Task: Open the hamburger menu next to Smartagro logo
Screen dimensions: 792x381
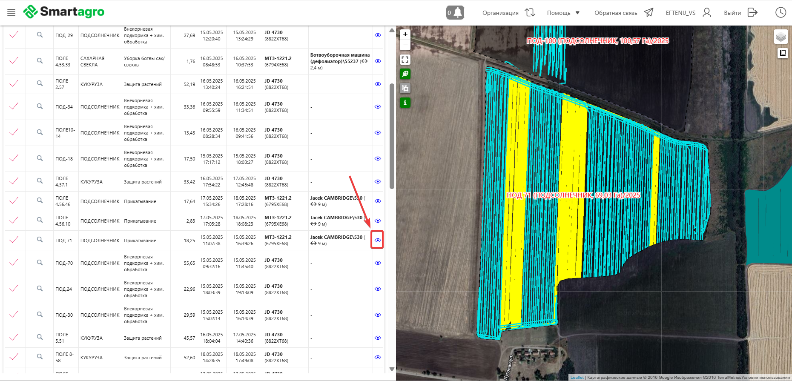Action: 11,12
